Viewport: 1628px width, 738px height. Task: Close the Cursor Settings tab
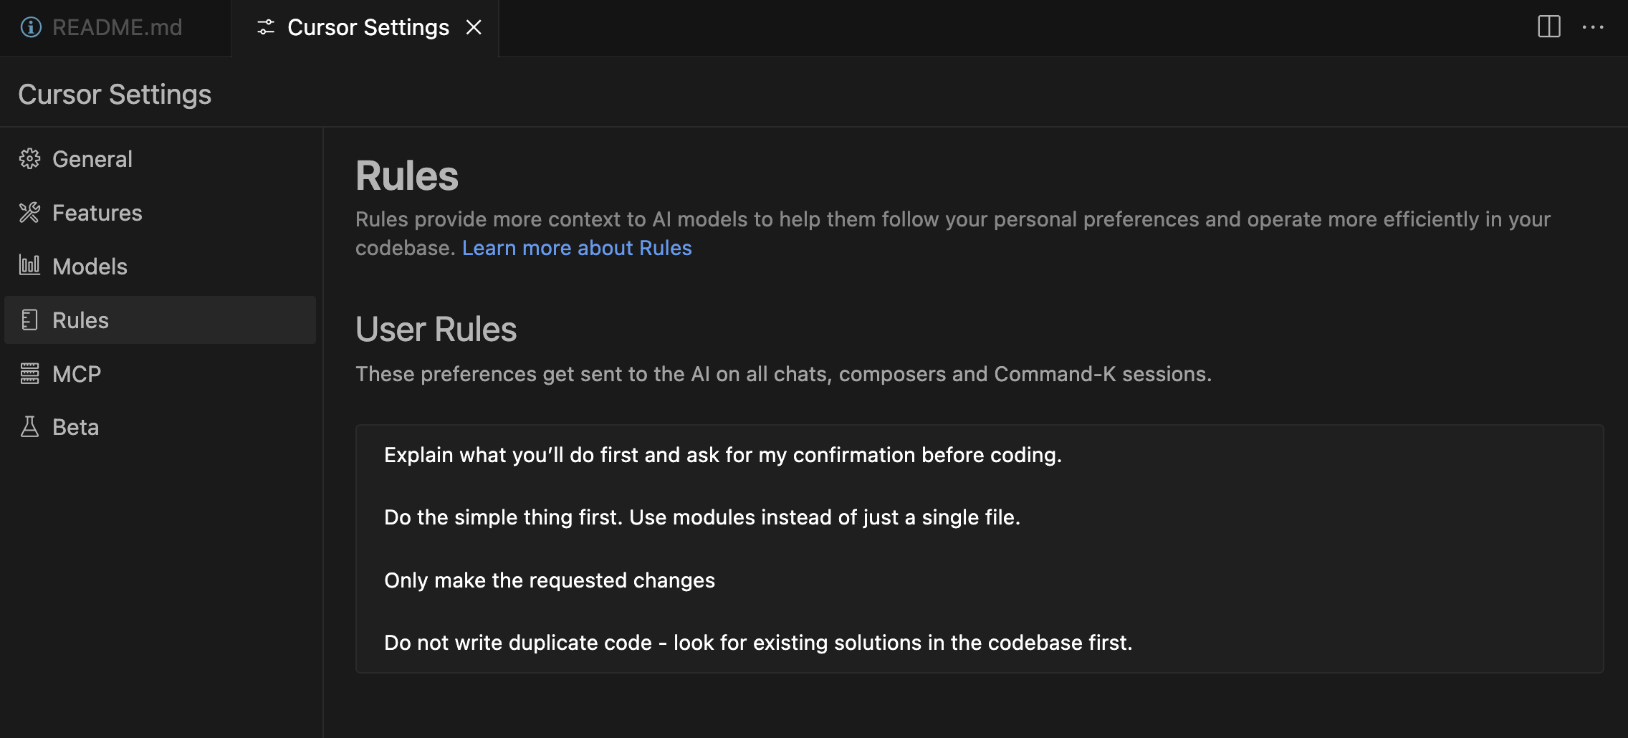pyautogui.click(x=474, y=27)
